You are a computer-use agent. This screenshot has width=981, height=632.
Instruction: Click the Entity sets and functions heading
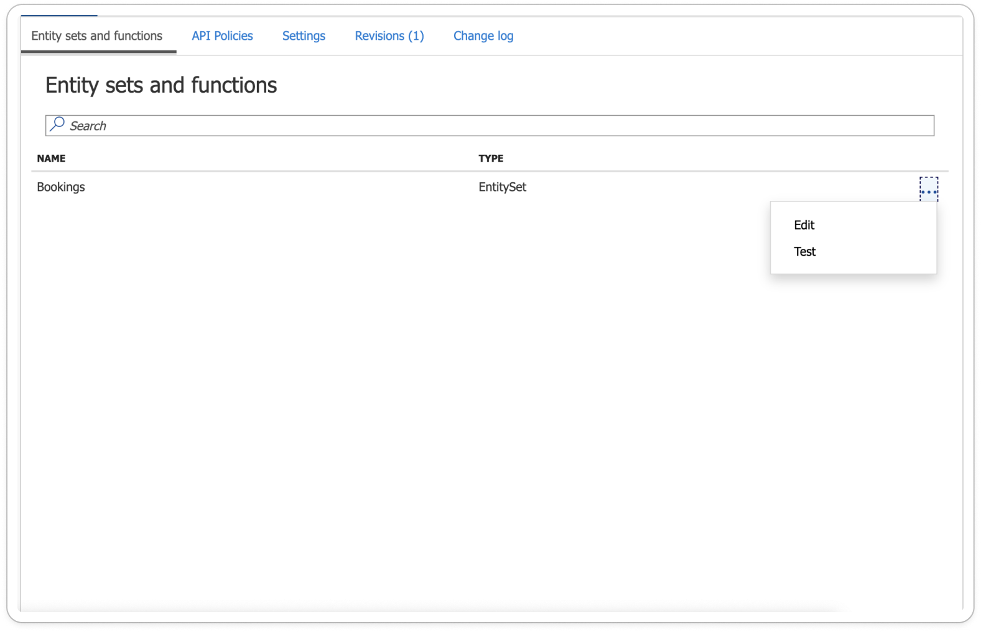click(x=161, y=85)
